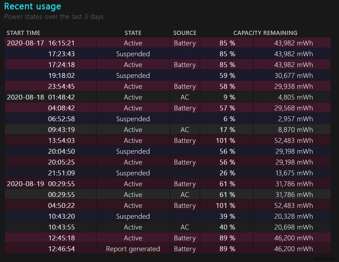The image size is (339, 262).
Task: Click the Suspended state at 17:23:43
Action: click(x=133, y=54)
